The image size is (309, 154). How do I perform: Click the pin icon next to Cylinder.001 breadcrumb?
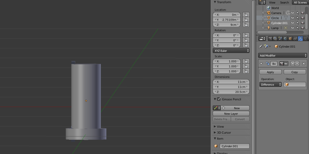tap(261, 46)
